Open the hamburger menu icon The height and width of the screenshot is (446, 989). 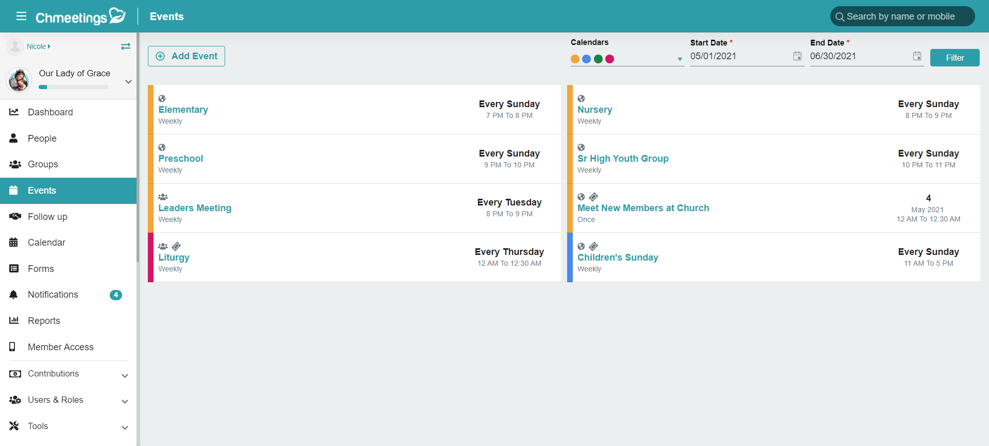click(21, 16)
